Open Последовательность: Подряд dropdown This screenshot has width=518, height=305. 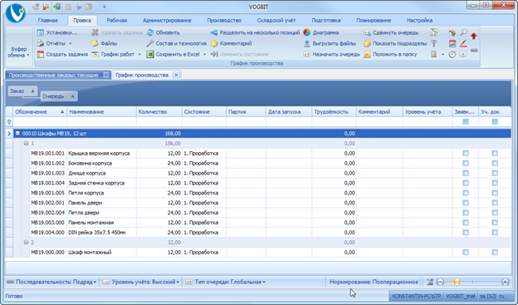tap(51, 282)
